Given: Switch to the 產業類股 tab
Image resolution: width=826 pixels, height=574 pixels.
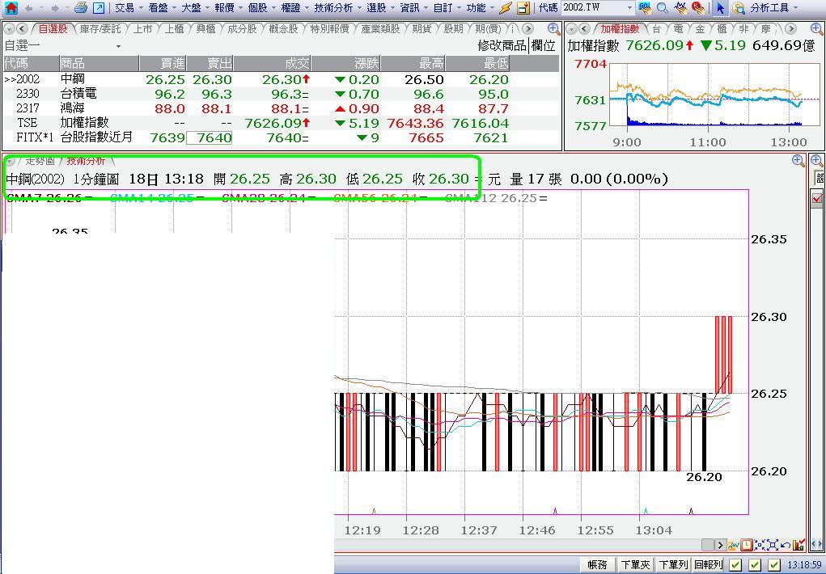Looking at the screenshot, I should [380, 29].
